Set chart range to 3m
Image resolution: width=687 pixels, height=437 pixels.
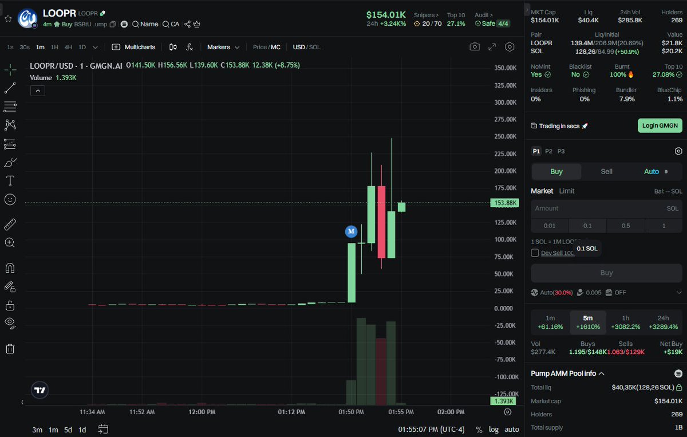[37, 430]
